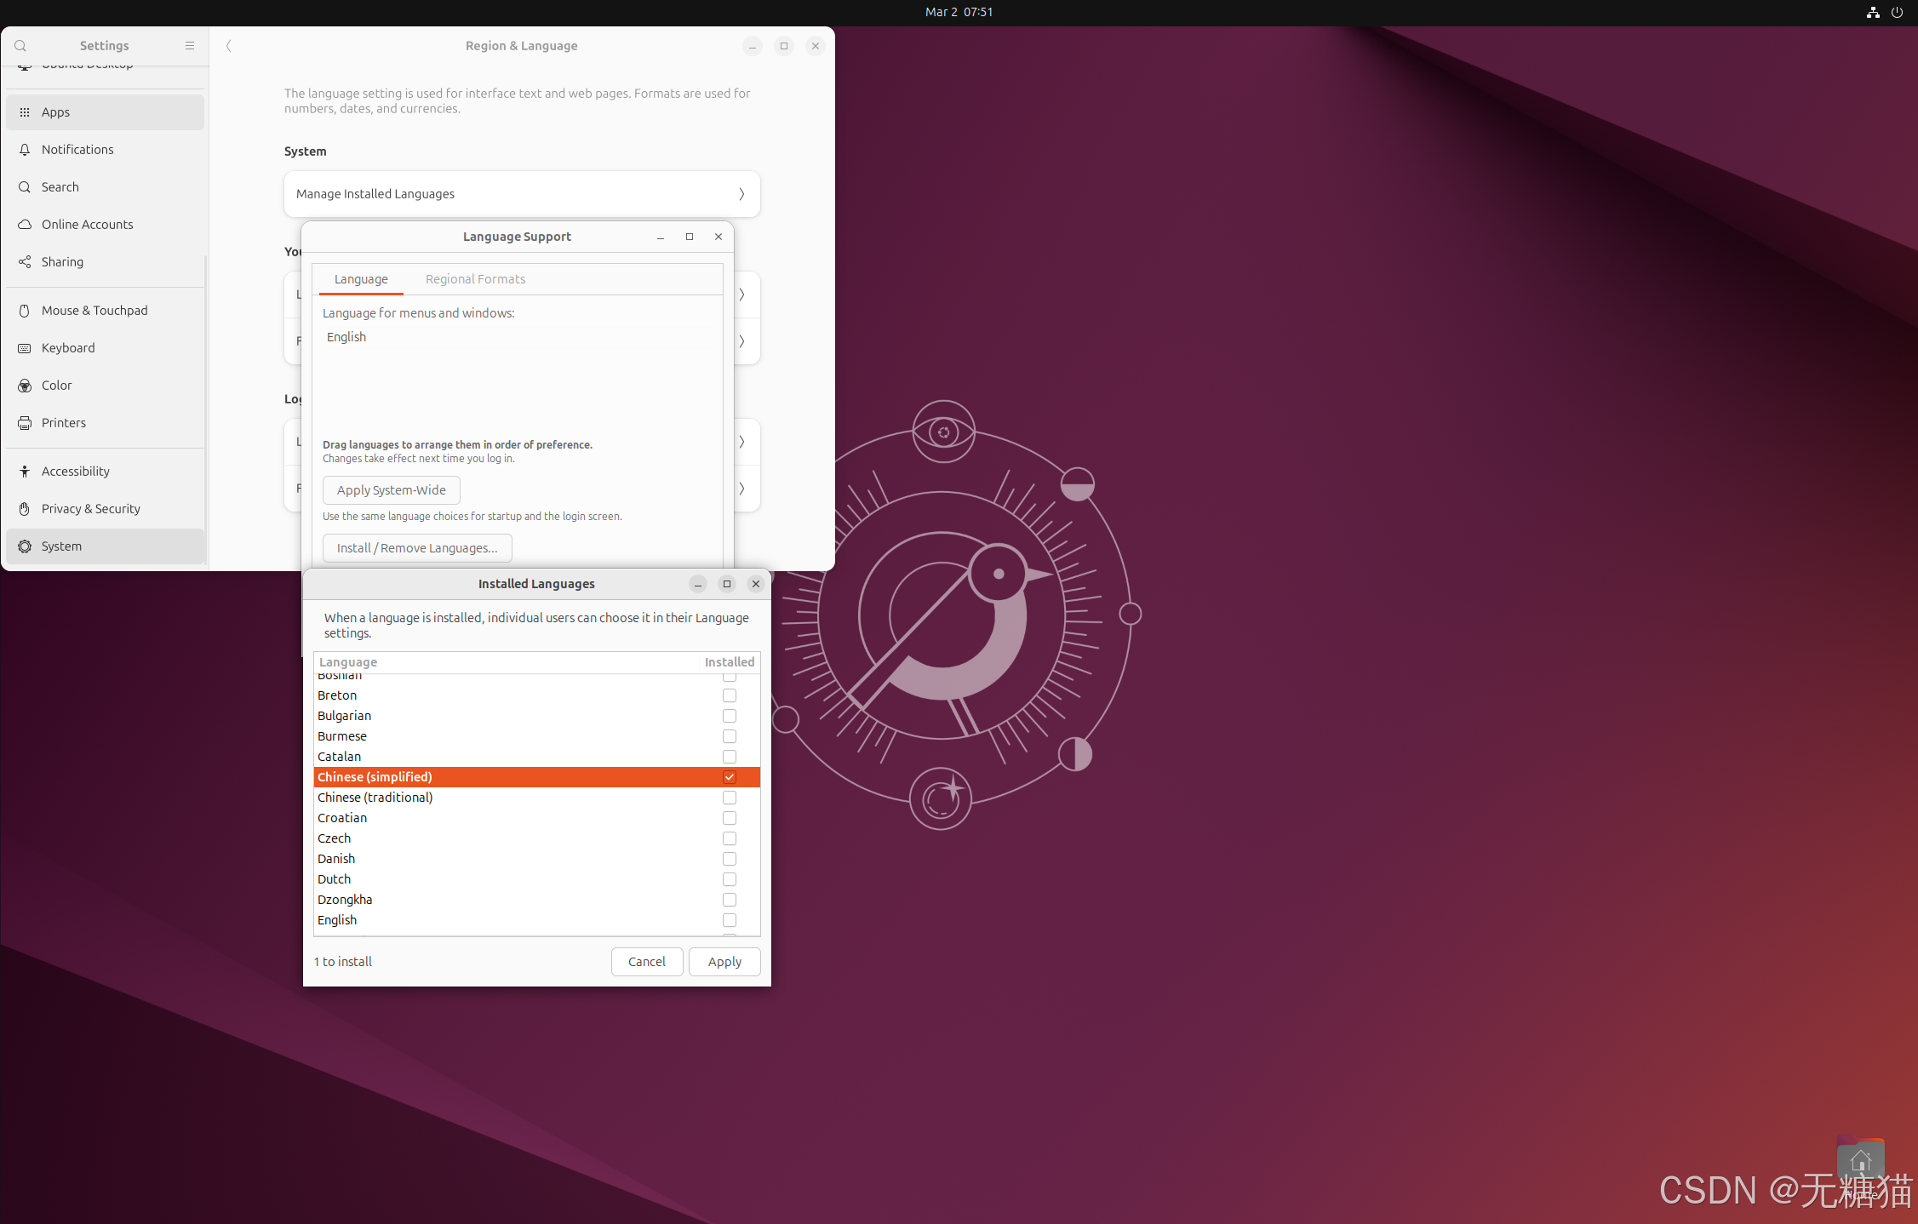Image resolution: width=1918 pixels, height=1224 pixels.
Task: Open Sharing via its share icon
Action: 25,262
